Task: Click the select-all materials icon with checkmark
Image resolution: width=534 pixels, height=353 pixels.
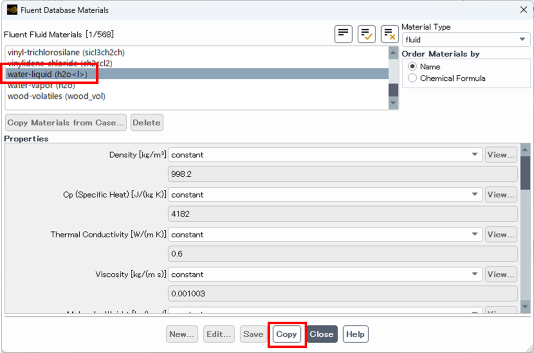Action: pos(367,34)
